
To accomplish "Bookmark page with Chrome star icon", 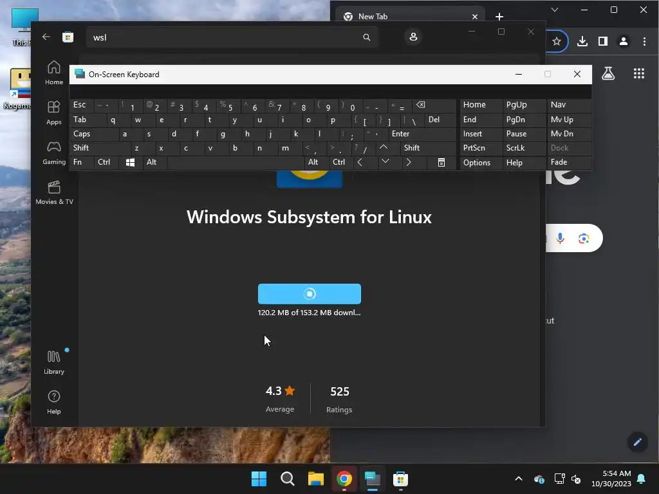I will [x=557, y=41].
